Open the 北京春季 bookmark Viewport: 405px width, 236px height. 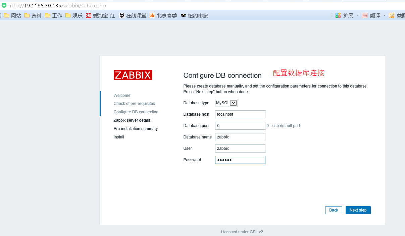pyautogui.click(x=163, y=15)
